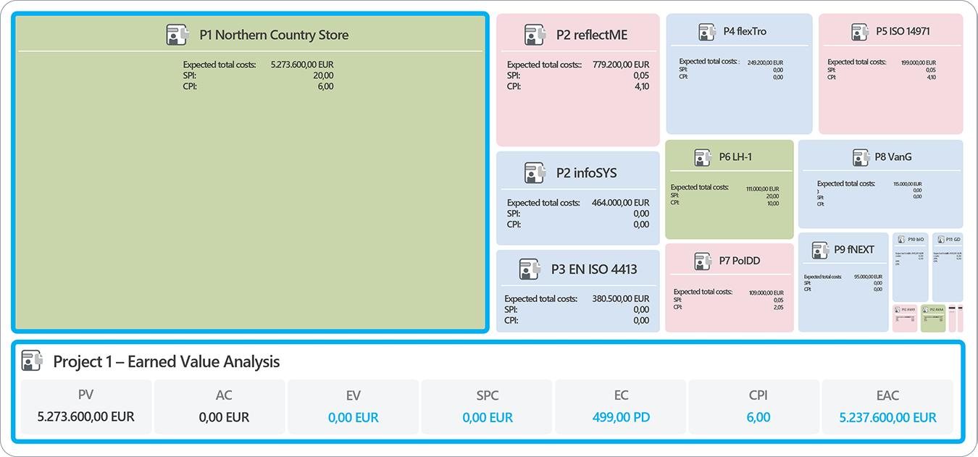This screenshot has height=457, width=978.
Task: Click the blue EC value 499,00 PD
Action: tap(621, 418)
